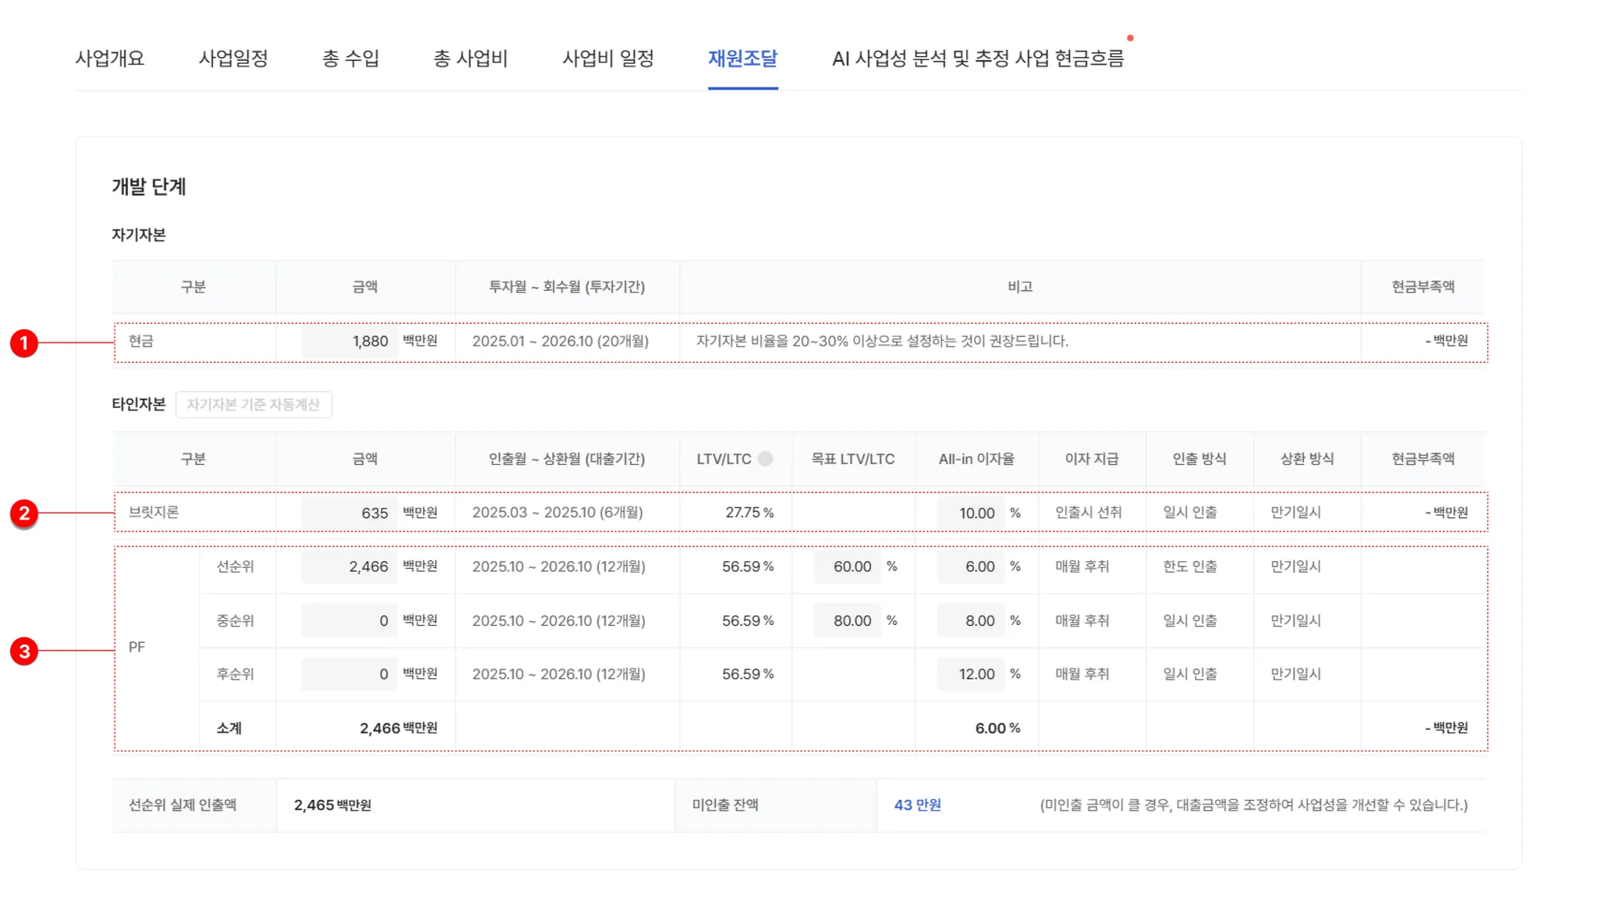Image resolution: width=1597 pixels, height=916 pixels.
Task: Click the 선순위 목표 LTV field 60.00
Action: pos(847,566)
